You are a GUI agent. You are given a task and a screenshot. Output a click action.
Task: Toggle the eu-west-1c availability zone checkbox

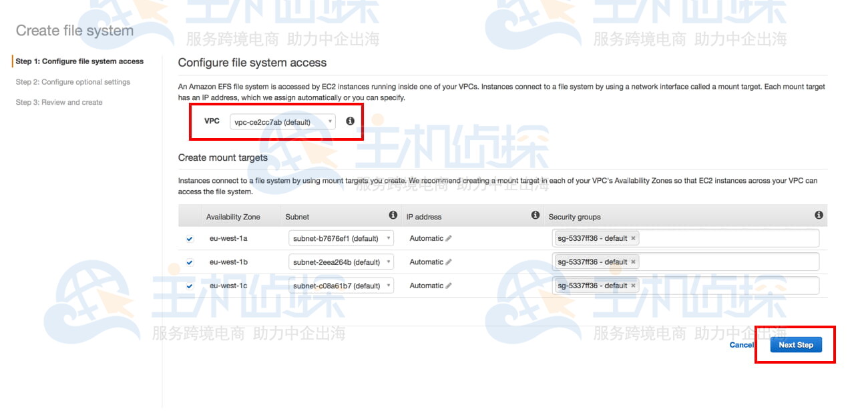[190, 286]
